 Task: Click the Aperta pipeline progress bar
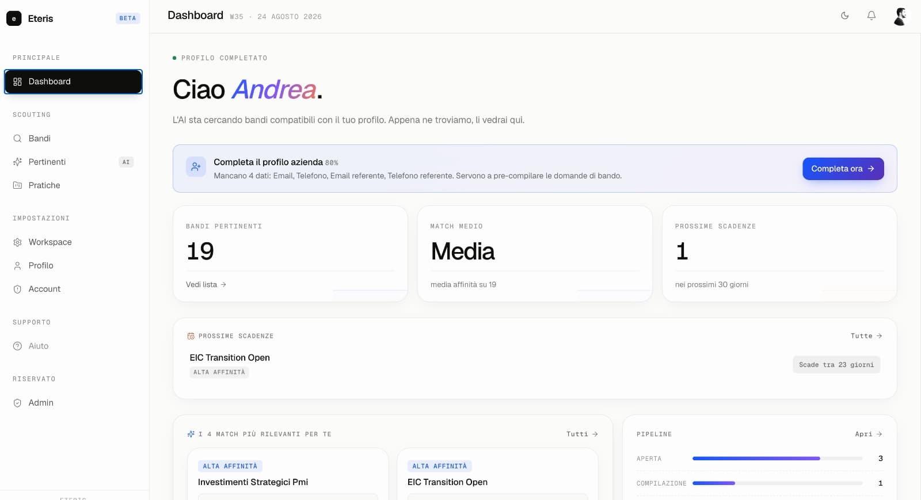click(x=777, y=459)
